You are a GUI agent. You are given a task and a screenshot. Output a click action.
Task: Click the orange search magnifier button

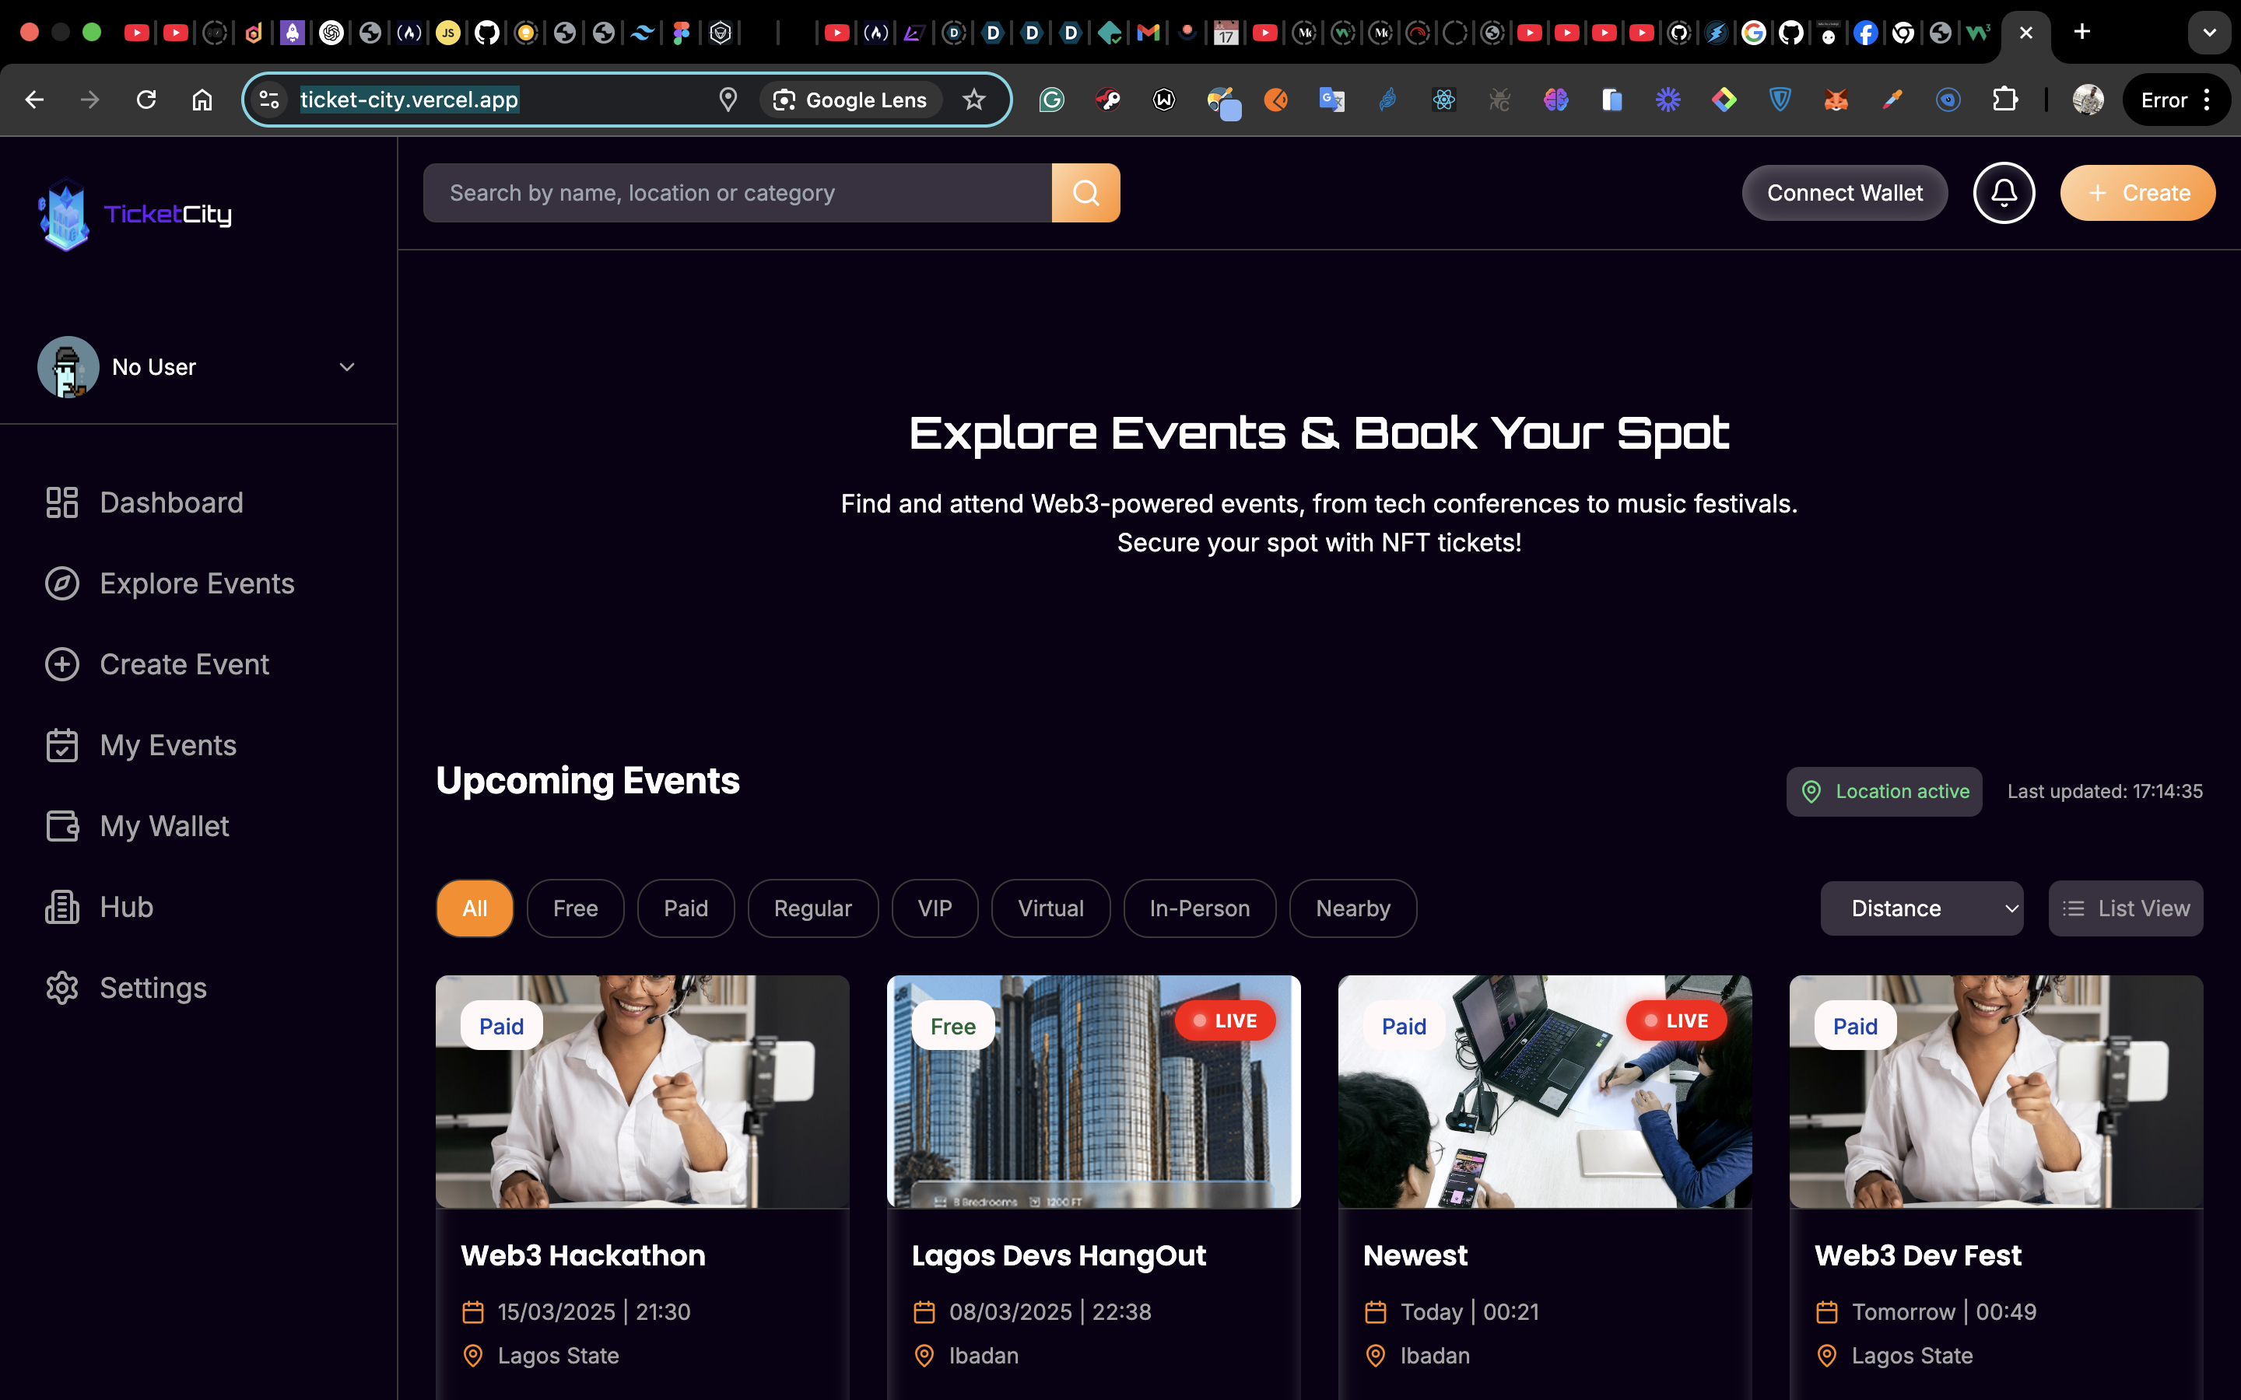pyautogui.click(x=1085, y=193)
